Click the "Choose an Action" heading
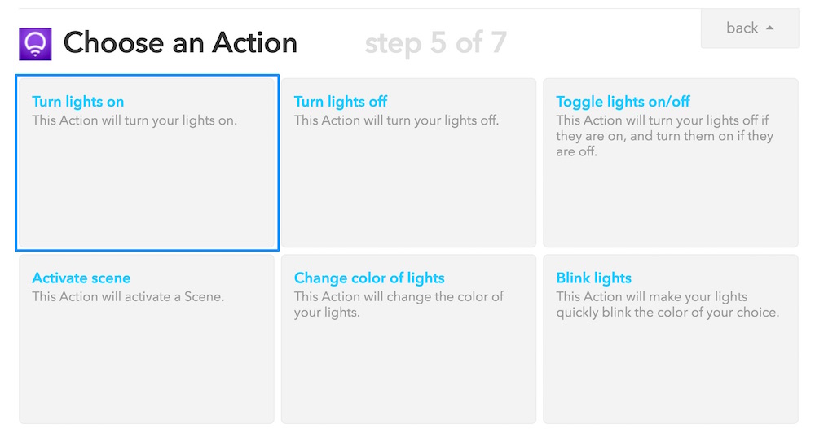815x429 pixels. coord(180,43)
